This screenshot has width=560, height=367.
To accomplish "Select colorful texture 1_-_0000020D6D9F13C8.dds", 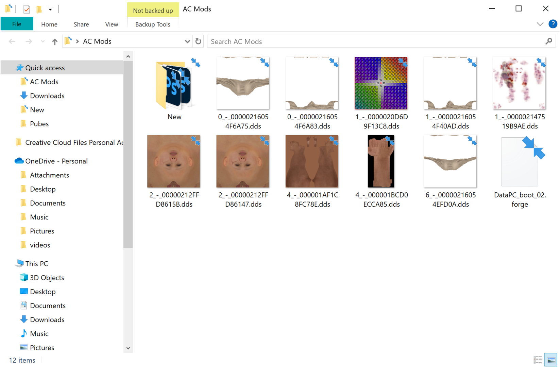I will (381, 93).
